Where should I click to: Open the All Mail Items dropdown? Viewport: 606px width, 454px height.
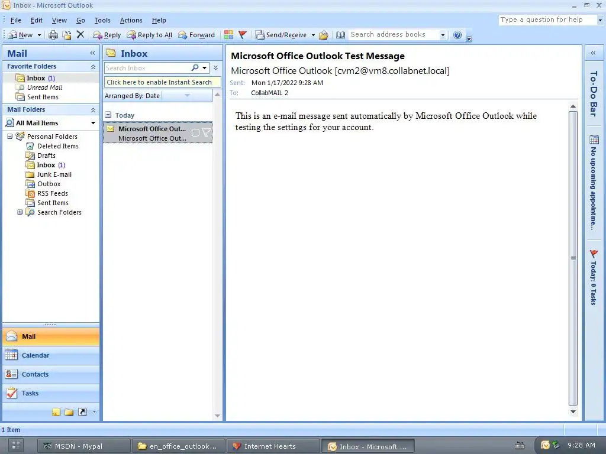93,123
